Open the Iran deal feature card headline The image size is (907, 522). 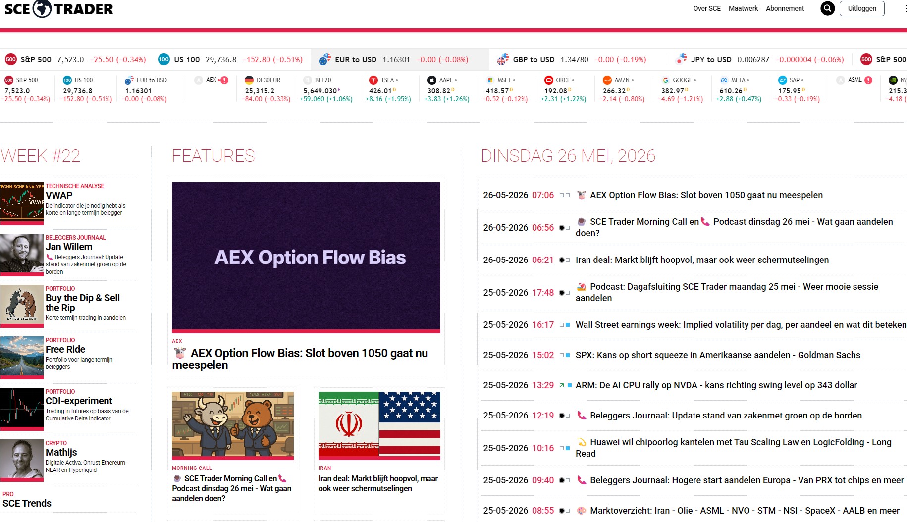[x=378, y=483]
